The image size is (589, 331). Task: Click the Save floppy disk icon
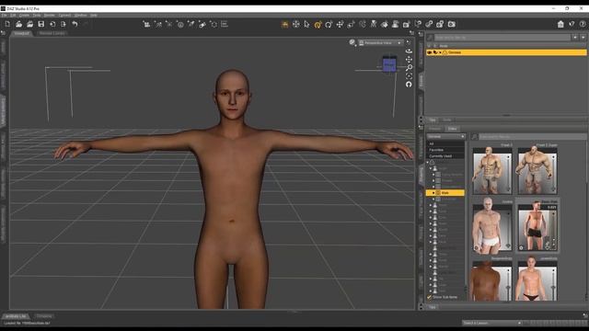pos(40,24)
